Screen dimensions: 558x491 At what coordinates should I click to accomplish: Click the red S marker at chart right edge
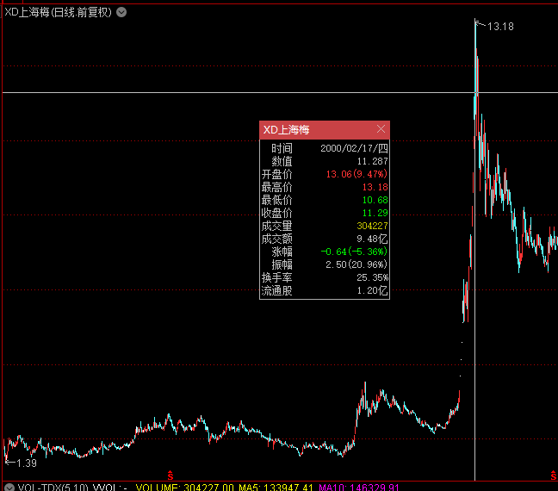554,475
